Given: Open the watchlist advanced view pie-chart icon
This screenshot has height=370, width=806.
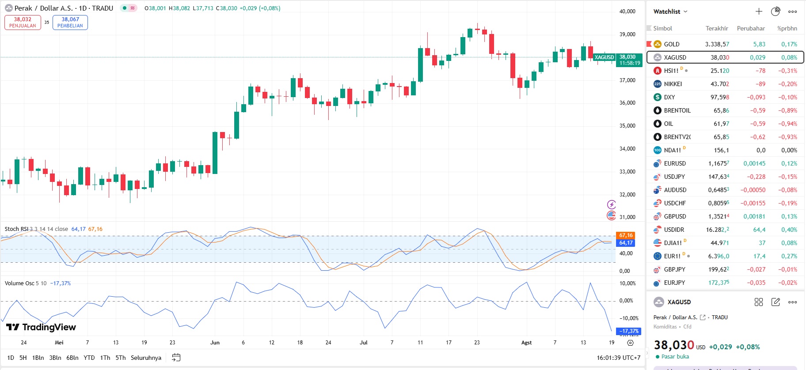Looking at the screenshot, I should [x=776, y=11].
